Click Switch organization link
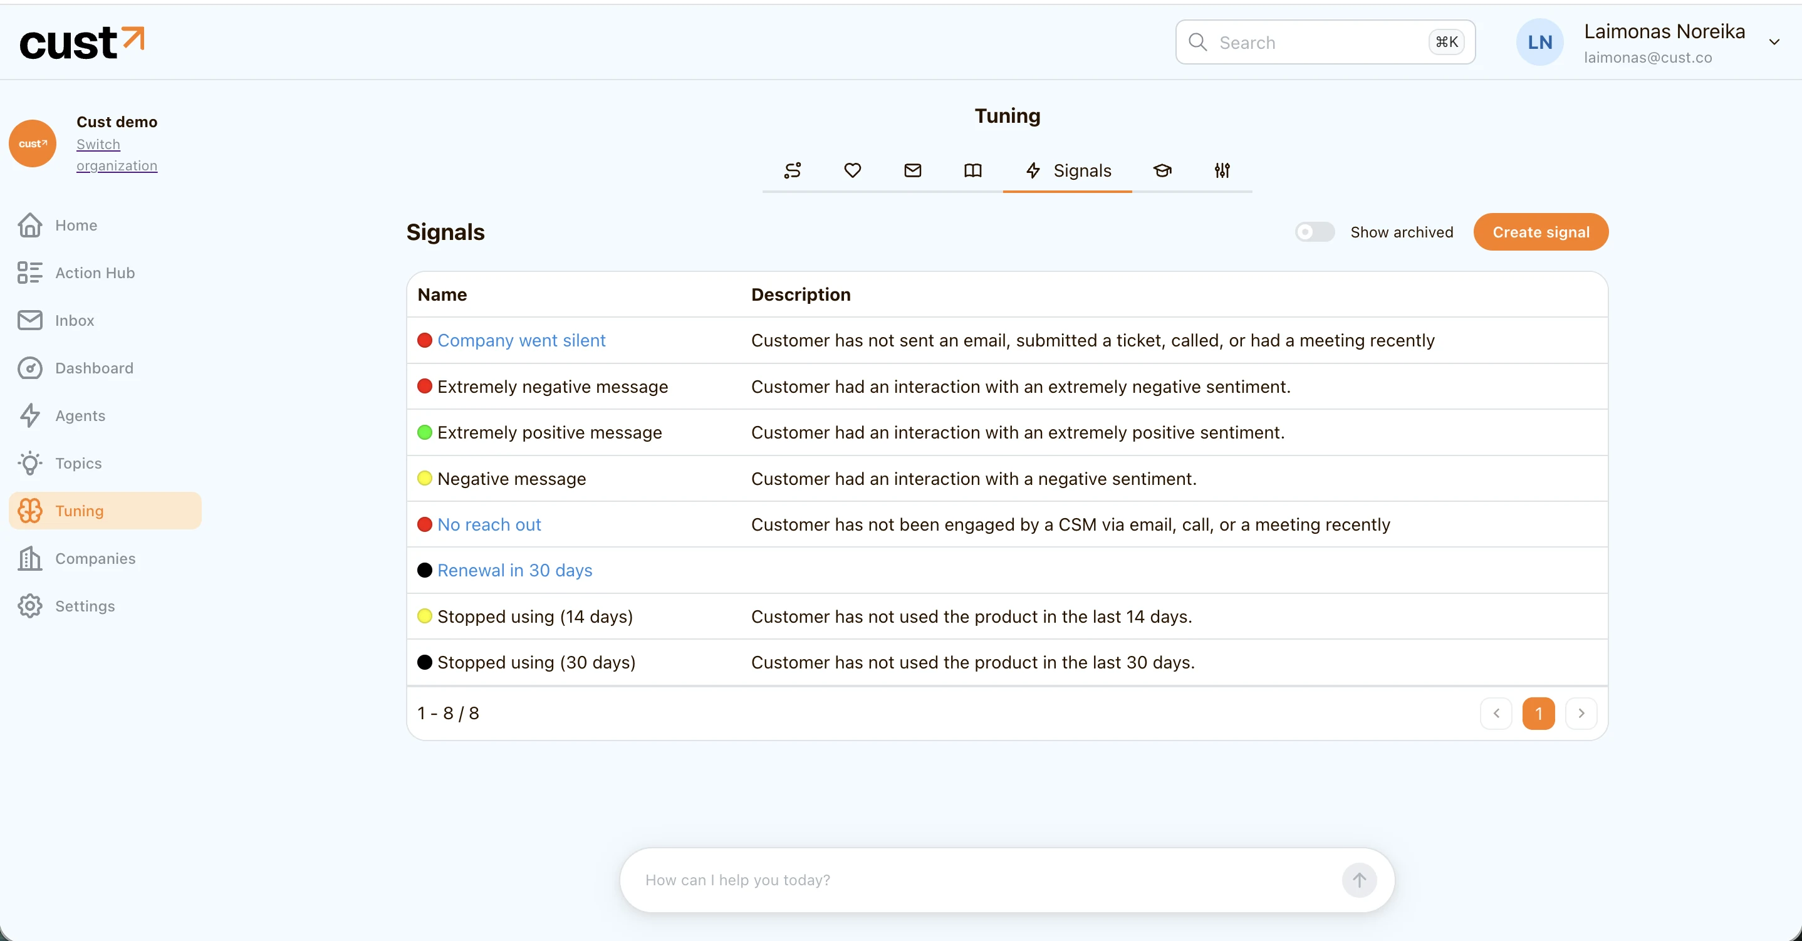The image size is (1802, 941). pos(117,155)
